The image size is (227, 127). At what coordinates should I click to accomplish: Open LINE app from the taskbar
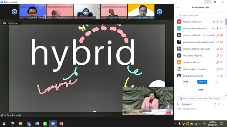(x=45, y=124)
